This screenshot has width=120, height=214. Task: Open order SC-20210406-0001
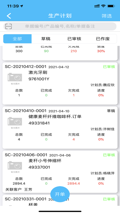[x=60, y=172]
